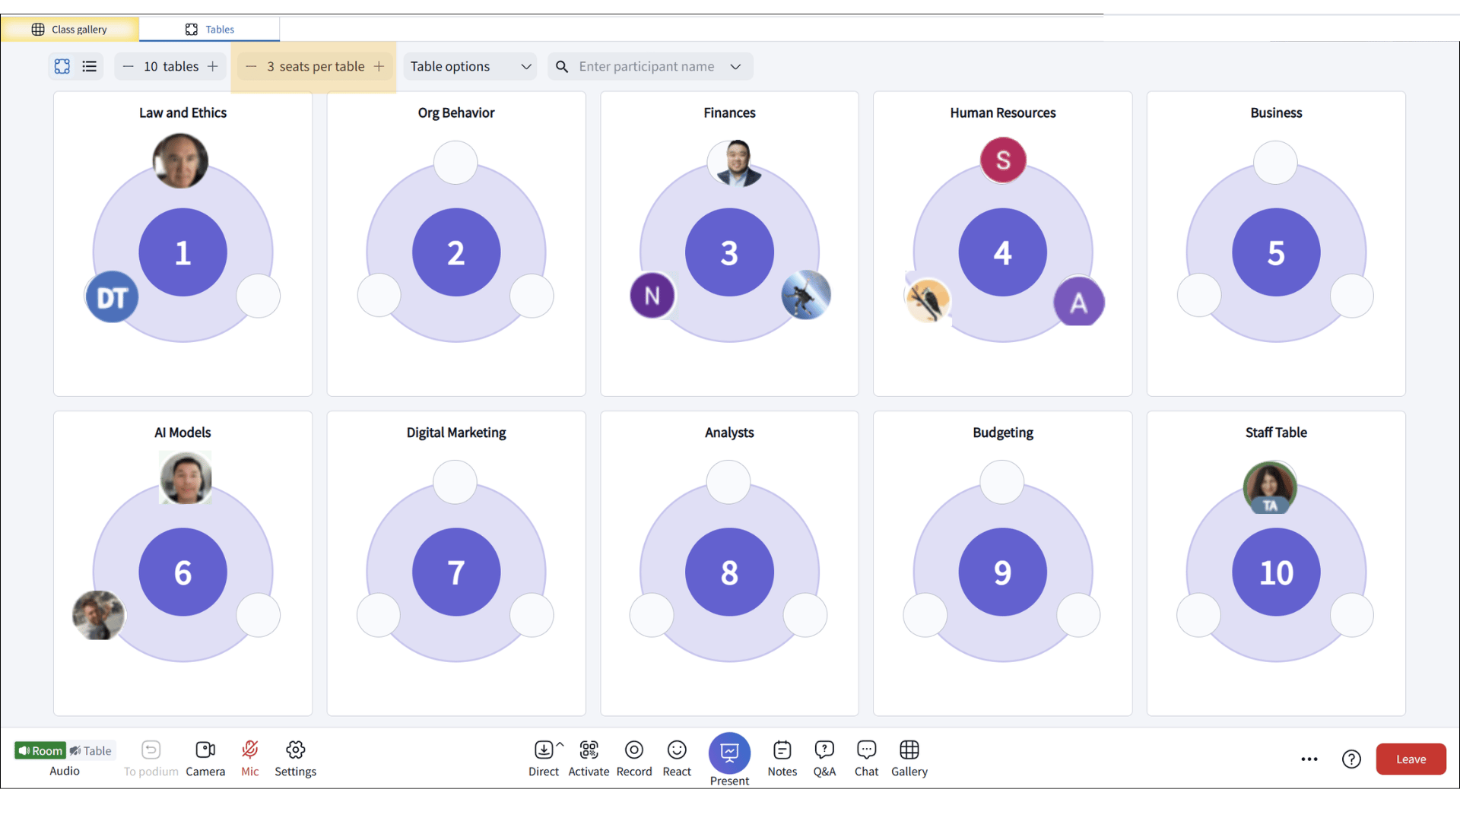Toggle Room audio mode

click(40, 750)
